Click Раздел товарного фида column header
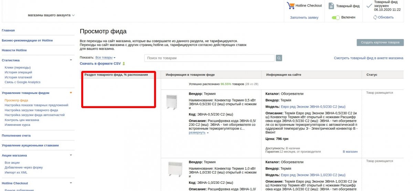 (116, 74)
